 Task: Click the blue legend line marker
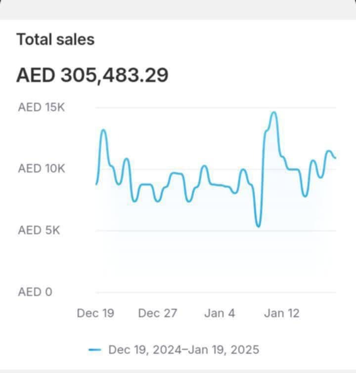pos(95,350)
